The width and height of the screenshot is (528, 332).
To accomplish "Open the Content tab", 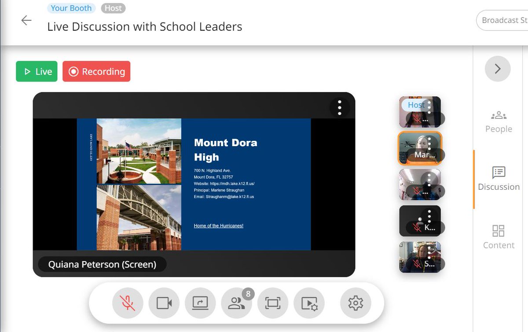I will pos(499,237).
